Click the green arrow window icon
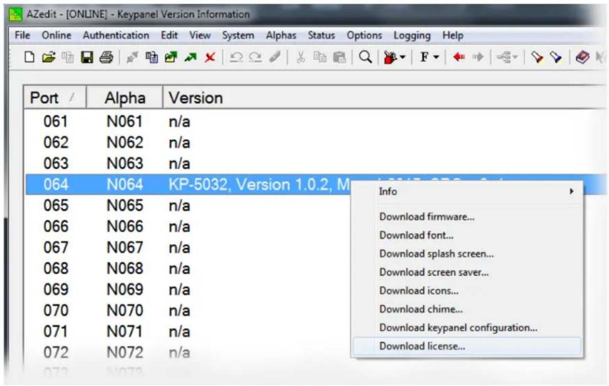Screen dimensions: 609x386 click(x=171, y=58)
